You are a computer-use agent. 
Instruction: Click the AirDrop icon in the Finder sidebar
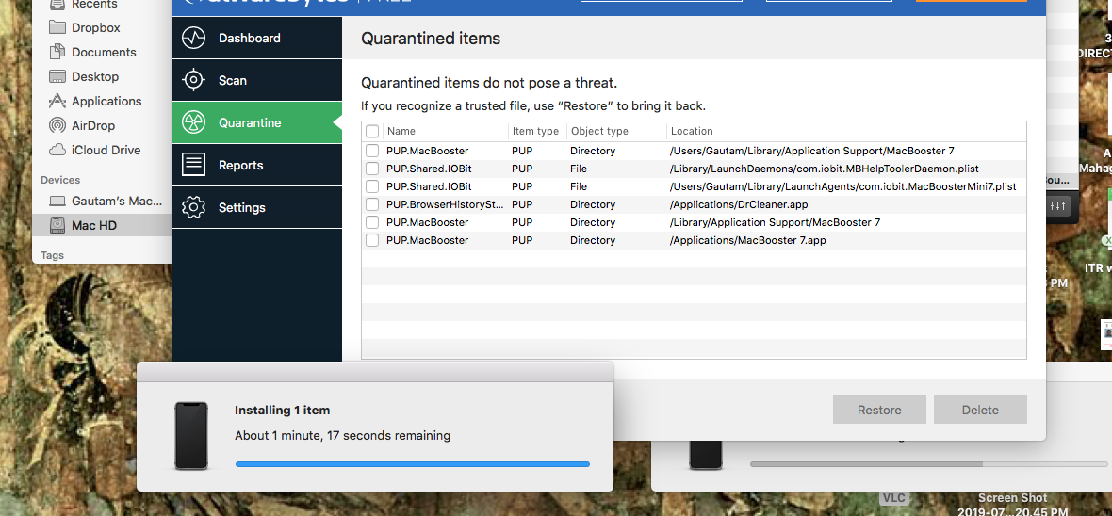point(57,125)
